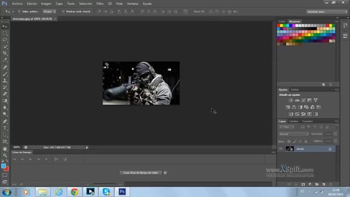Switch to the Canales tab
Viewport: 350px width, 197px height.
pos(294,121)
